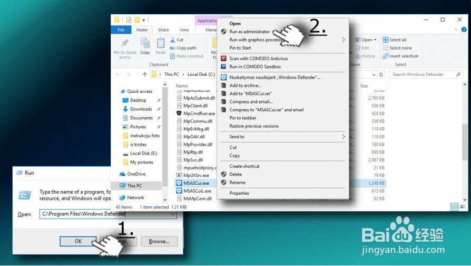
Task: Click OK in Run dialog
Action: [78, 241]
